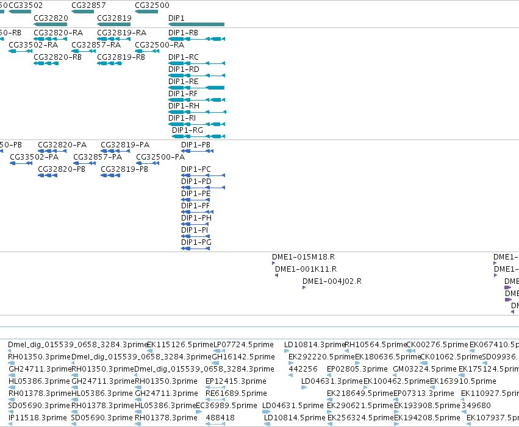Select EST EK292220.5prime
This screenshot has width=519, height=427.
[x=290, y=363]
